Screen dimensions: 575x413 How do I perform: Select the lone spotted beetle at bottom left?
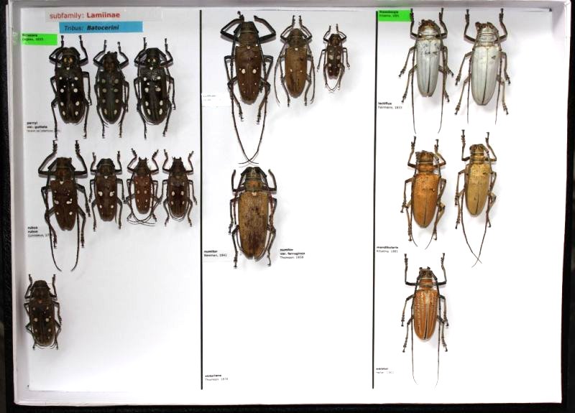[42, 312]
